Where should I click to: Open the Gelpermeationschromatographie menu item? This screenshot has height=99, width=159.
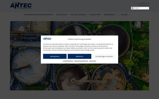[x=38, y=15]
